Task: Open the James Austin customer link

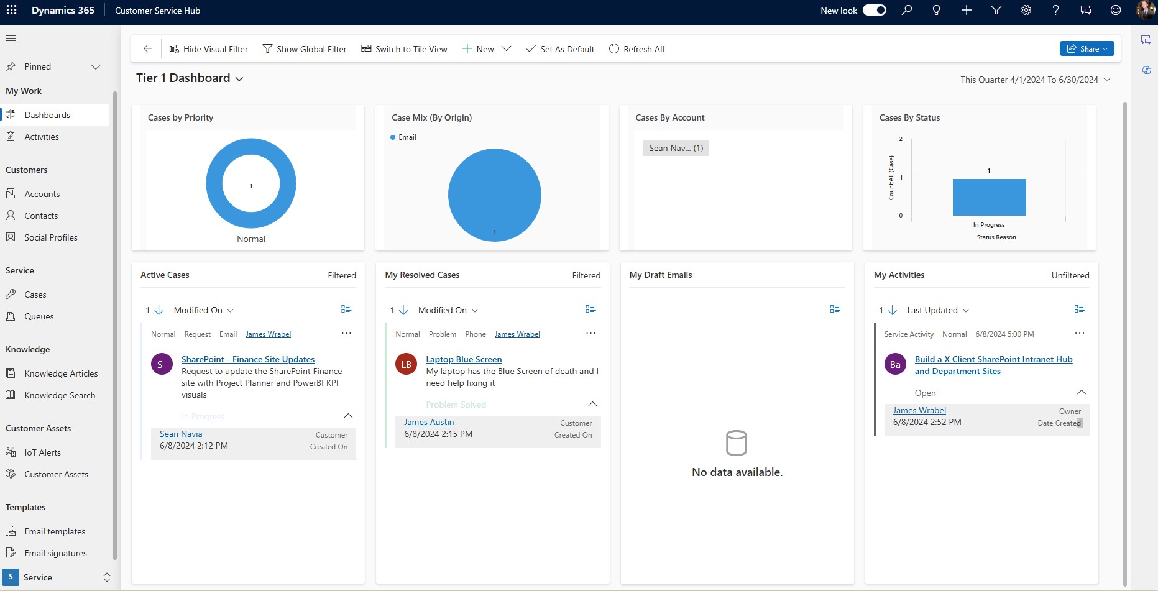Action: click(429, 422)
